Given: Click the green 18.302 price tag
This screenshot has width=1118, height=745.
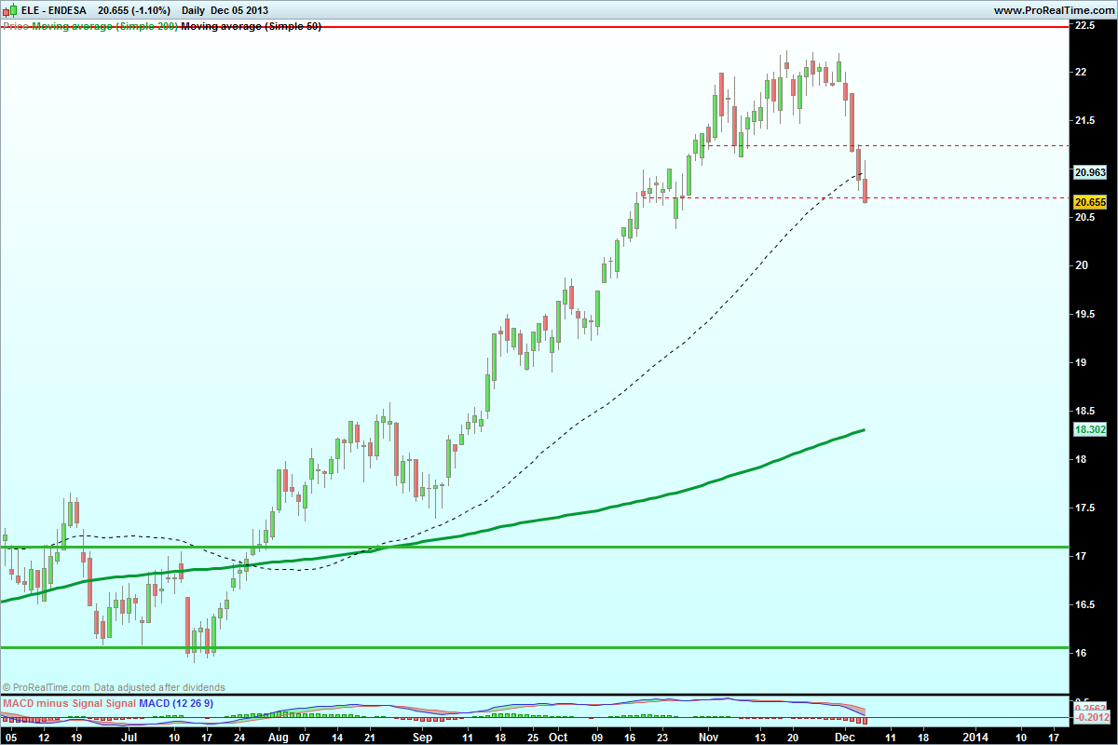Looking at the screenshot, I should click(1090, 430).
